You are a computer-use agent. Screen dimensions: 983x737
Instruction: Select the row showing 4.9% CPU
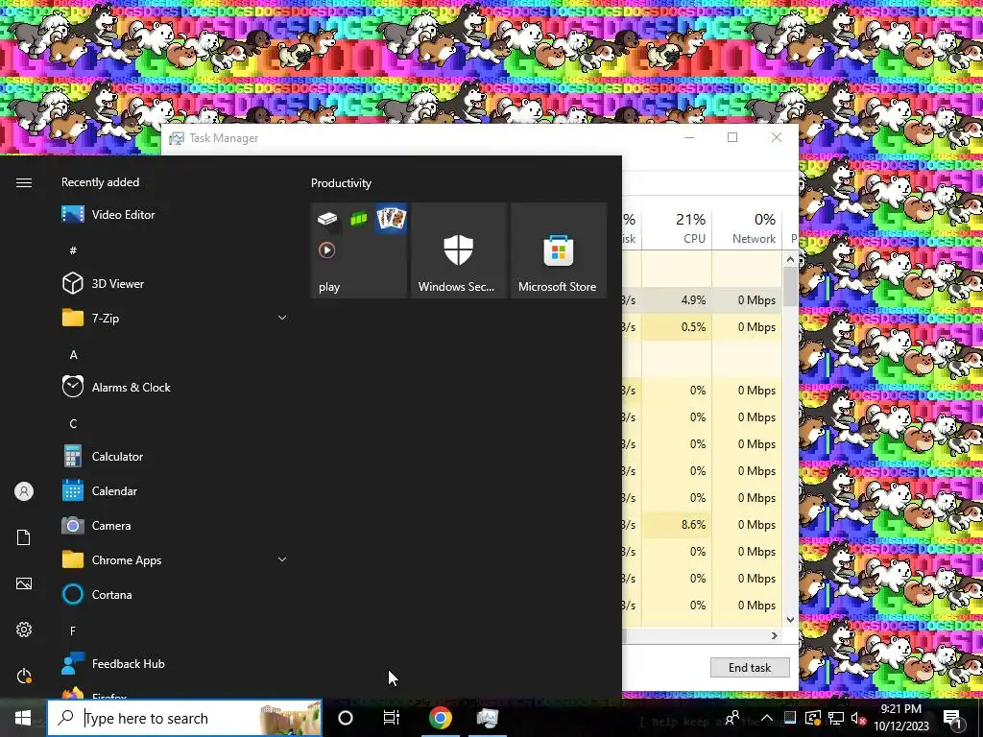702,300
